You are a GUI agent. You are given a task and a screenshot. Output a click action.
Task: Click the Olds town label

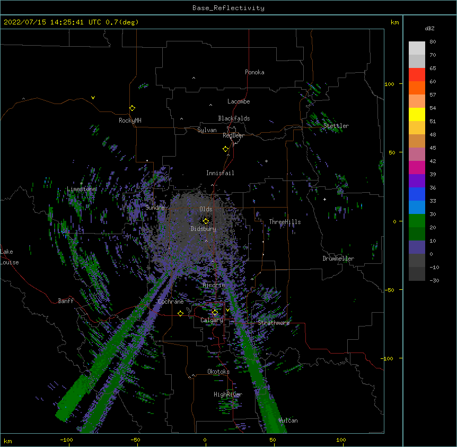point(206,209)
